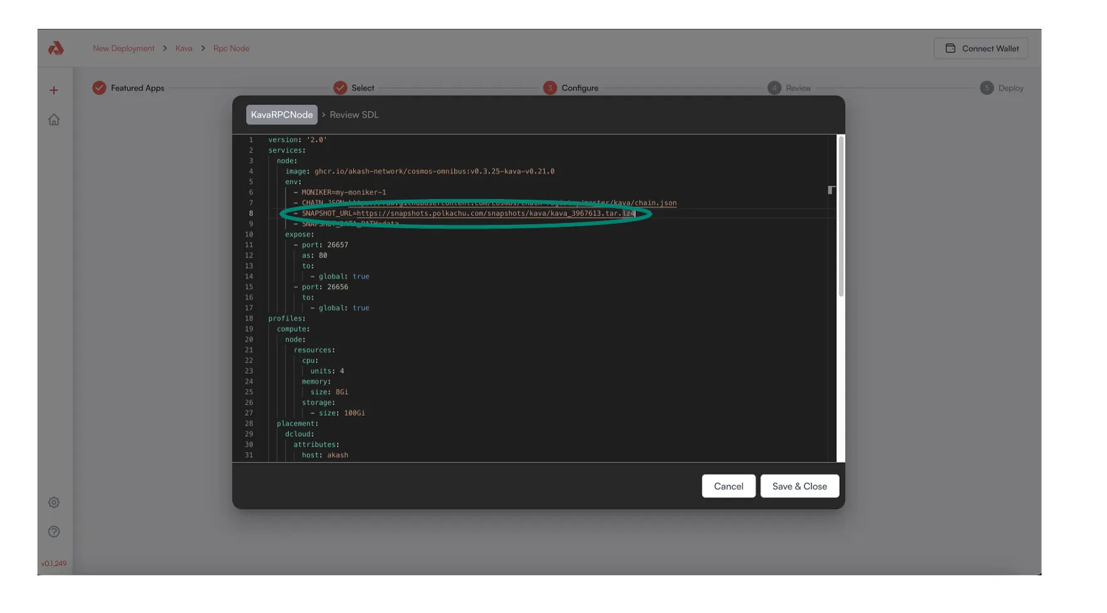Image resolution: width=1107 pixels, height=613 pixels.
Task: Select the Review SDL breadcrumb label
Action: [354, 115]
